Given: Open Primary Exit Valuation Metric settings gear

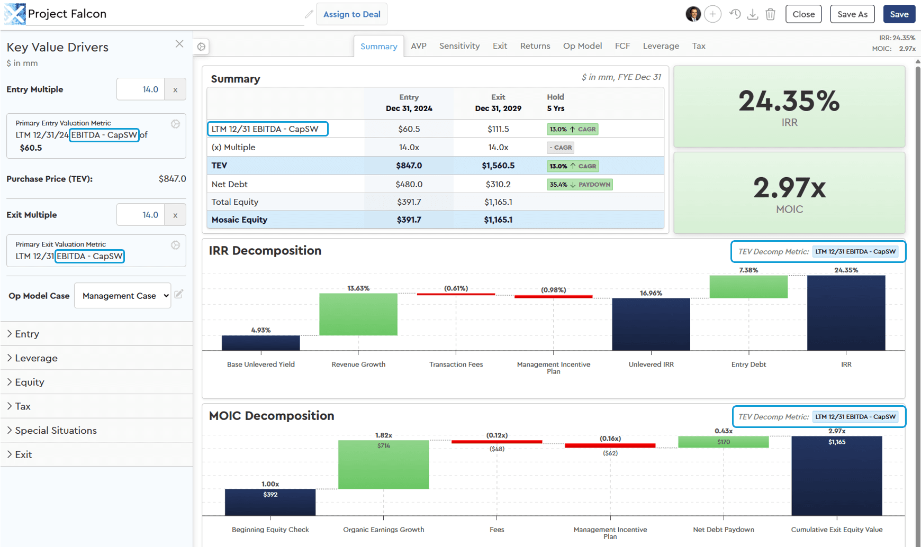Looking at the screenshot, I should coord(175,245).
